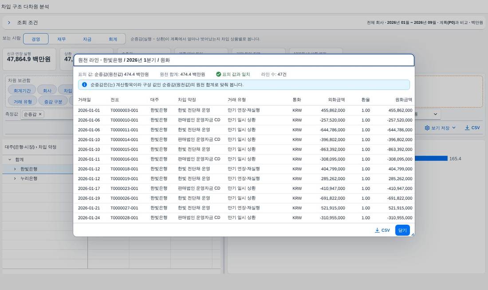Sort by the 차입 약정 column header

pyautogui.click(x=187, y=99)
